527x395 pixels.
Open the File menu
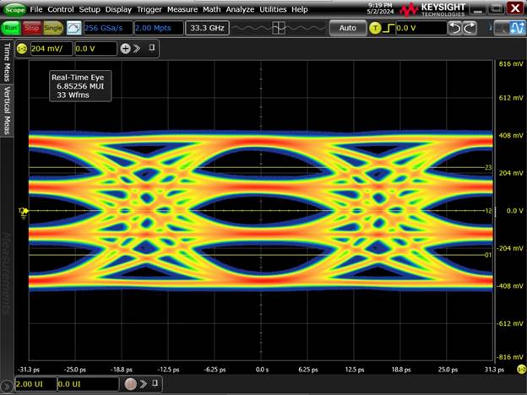[36, 9]
